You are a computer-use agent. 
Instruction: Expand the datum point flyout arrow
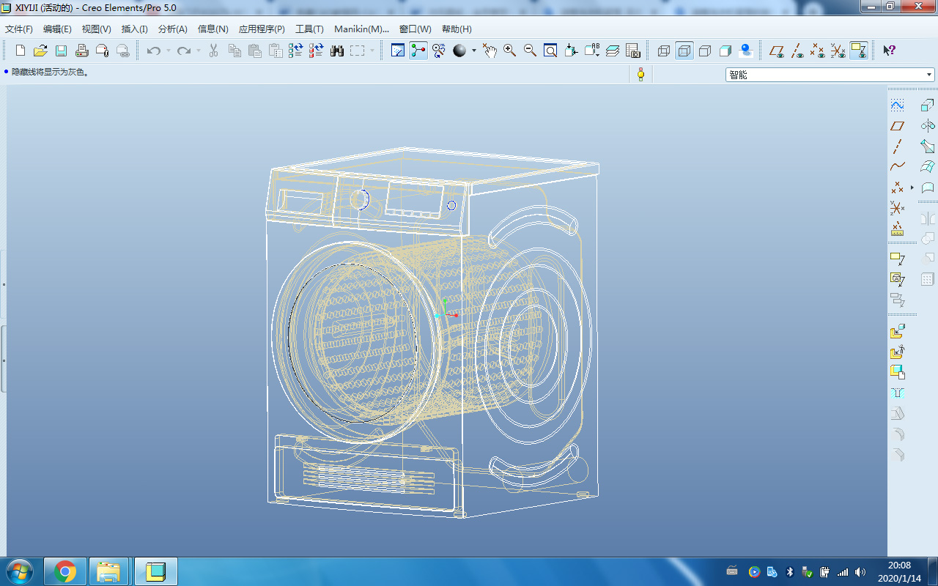coord(912,188)
